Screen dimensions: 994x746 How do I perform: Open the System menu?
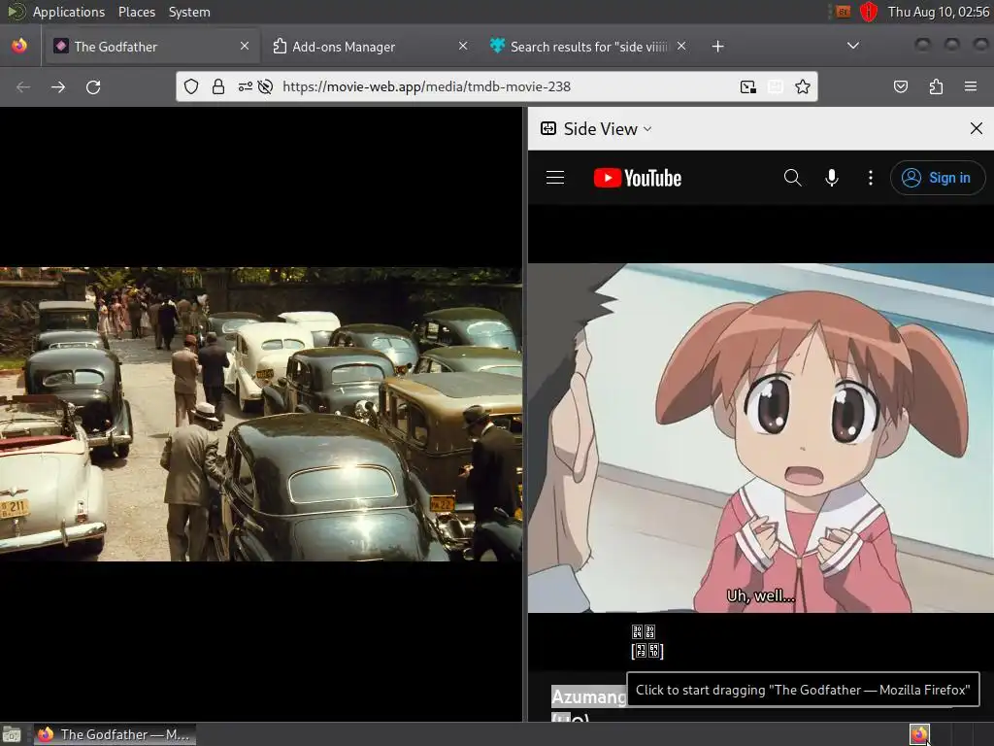click(189, 12)
